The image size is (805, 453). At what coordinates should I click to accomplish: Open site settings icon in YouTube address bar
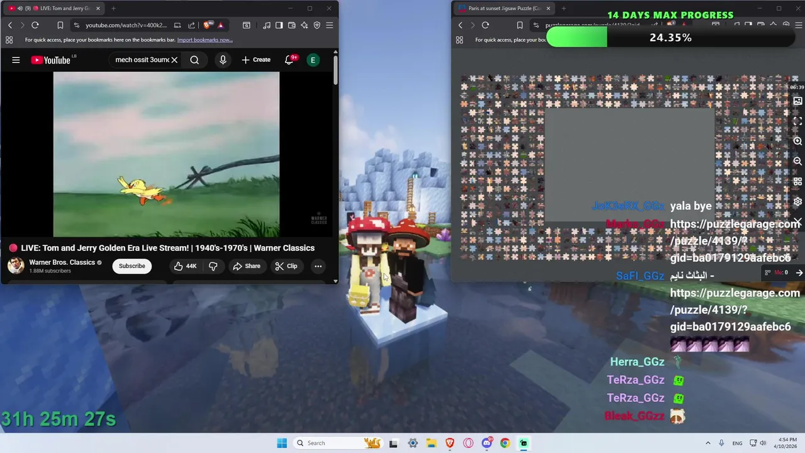76,25
